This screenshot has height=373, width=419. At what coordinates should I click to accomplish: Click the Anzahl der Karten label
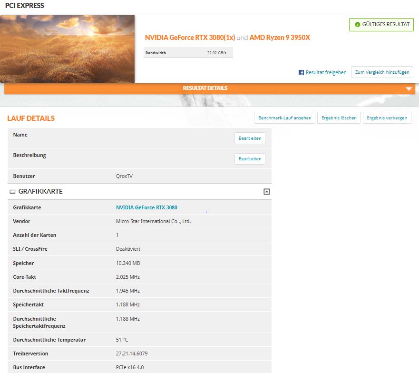point(34,236)
